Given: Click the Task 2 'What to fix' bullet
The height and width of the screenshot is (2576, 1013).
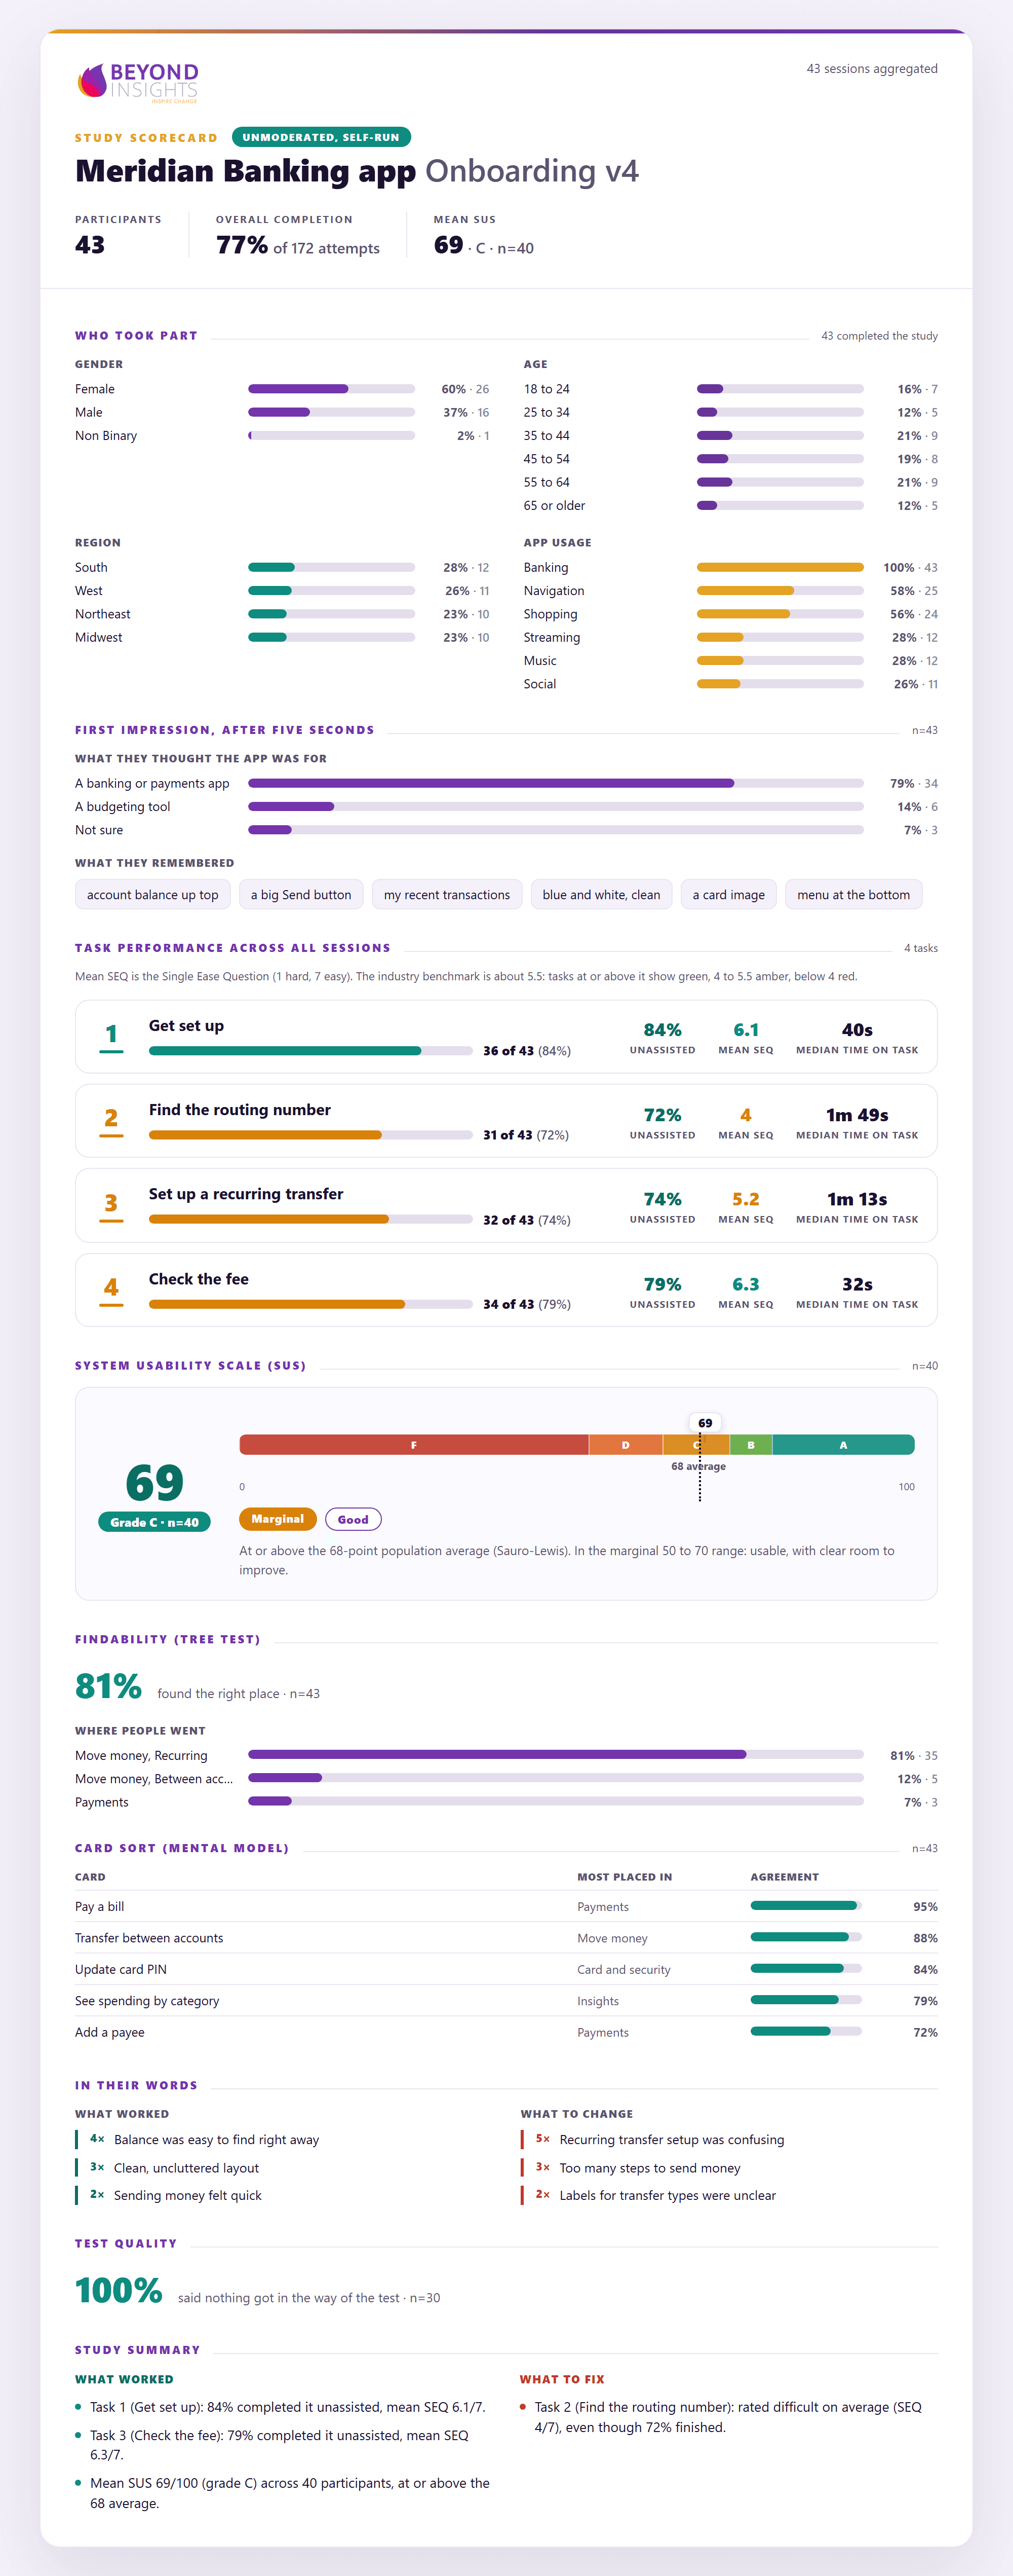Looking at the screenshot, I should [728, 2417].
